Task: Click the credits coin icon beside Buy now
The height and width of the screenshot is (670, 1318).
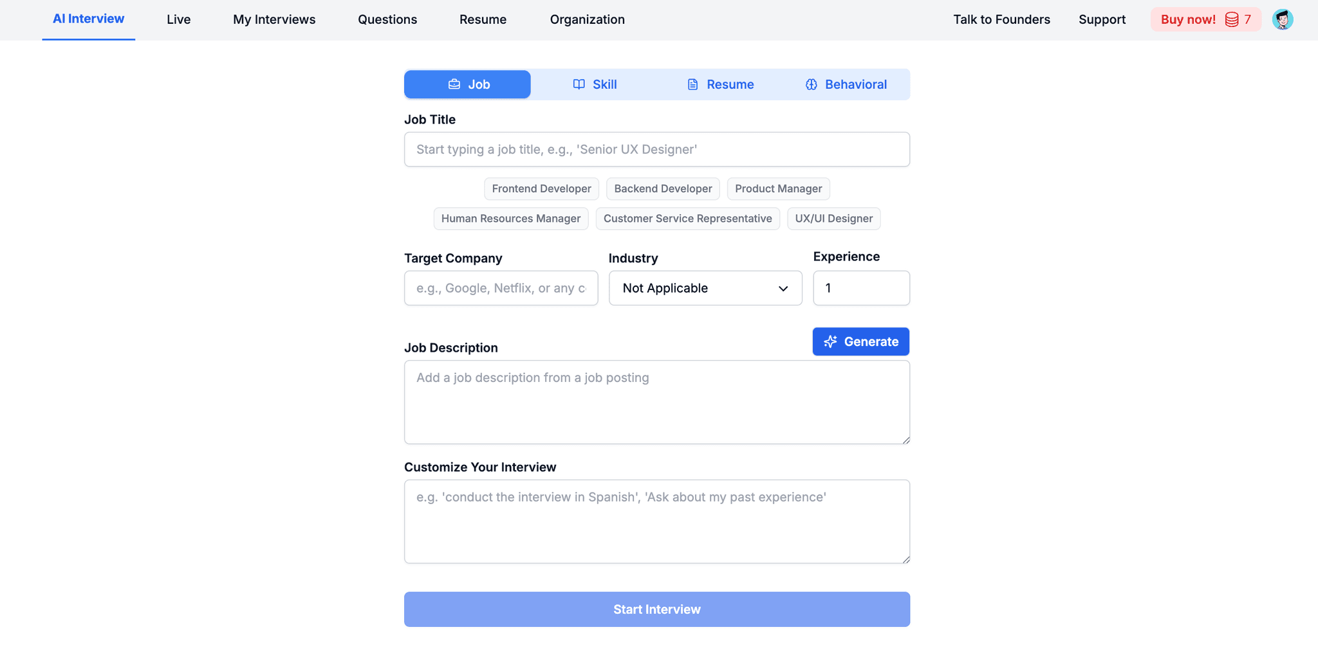Action: point(1232,19)
